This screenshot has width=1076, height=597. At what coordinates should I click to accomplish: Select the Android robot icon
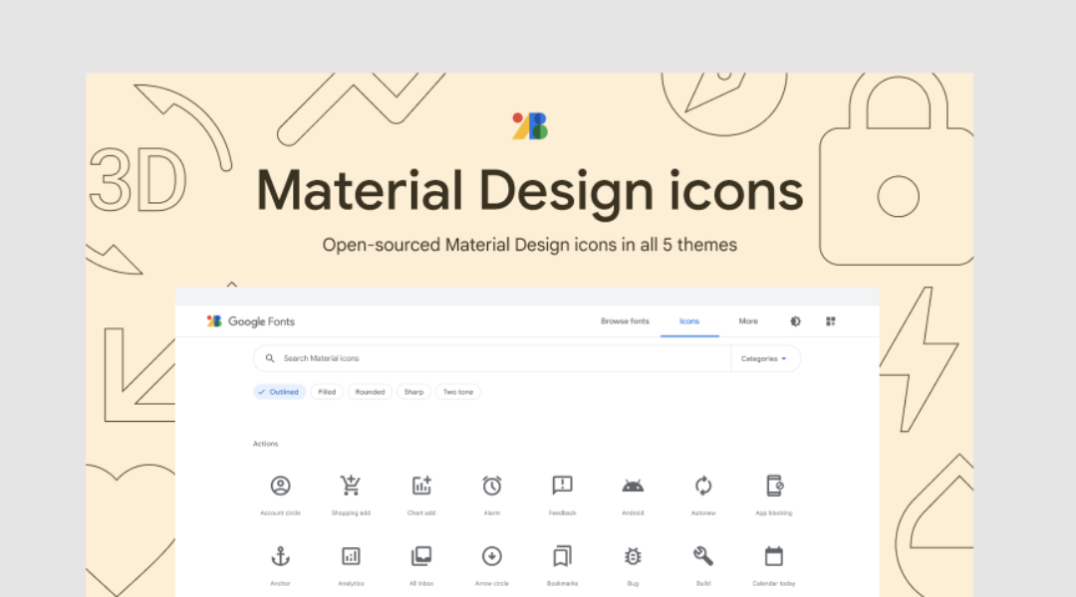[x=633, y=486]
